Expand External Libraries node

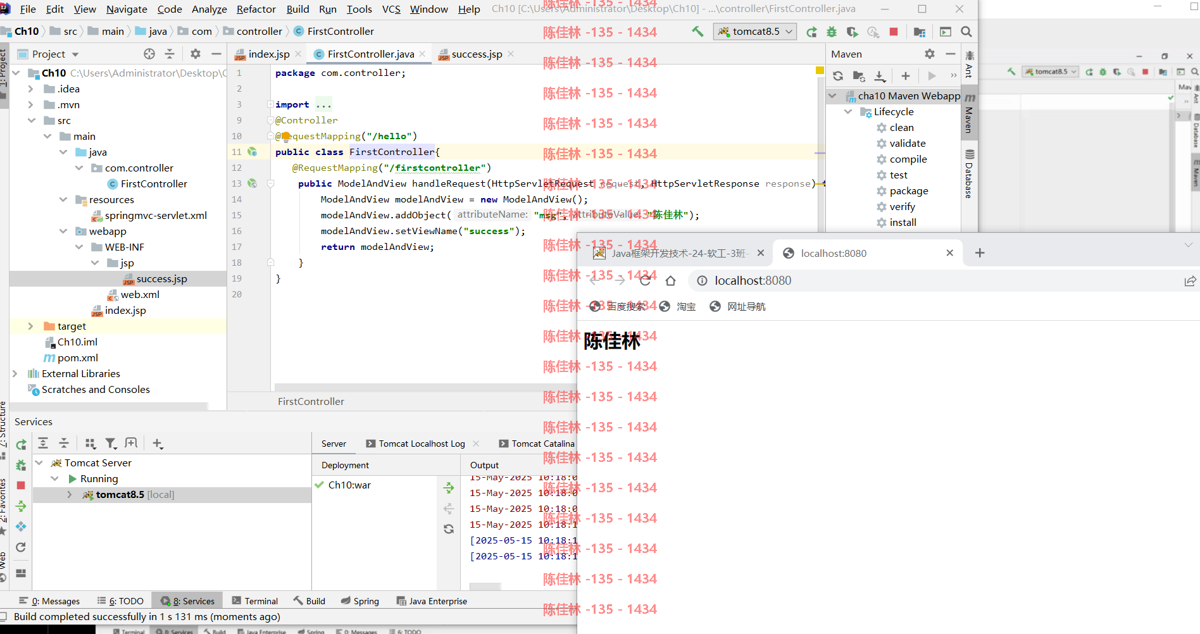[15, 374]
